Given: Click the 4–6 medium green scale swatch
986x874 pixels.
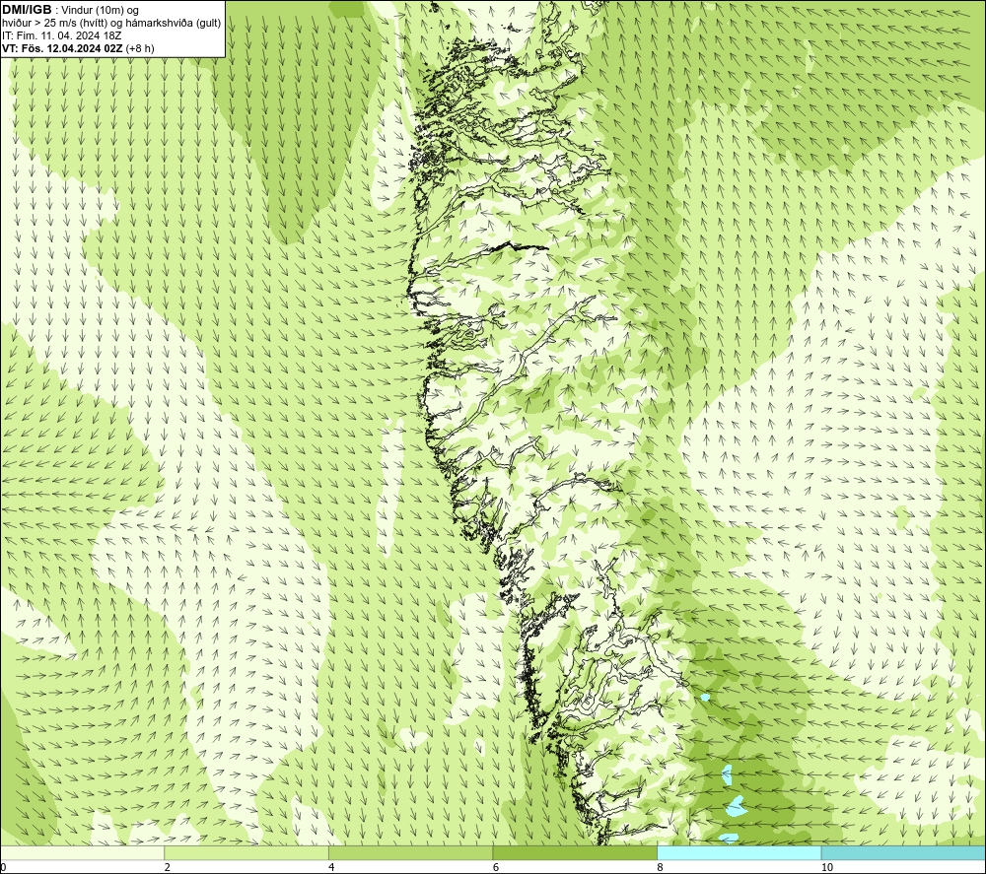Looking at the screenshot, I should [x=410, y=852].
